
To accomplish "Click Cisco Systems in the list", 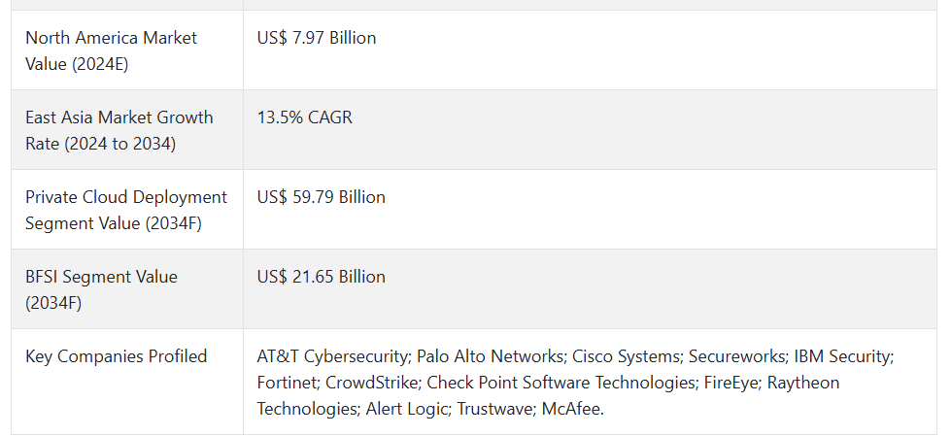I will 626,356.
